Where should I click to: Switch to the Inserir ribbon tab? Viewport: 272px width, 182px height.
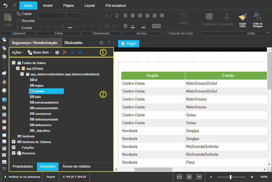click(x=48, y=6)
